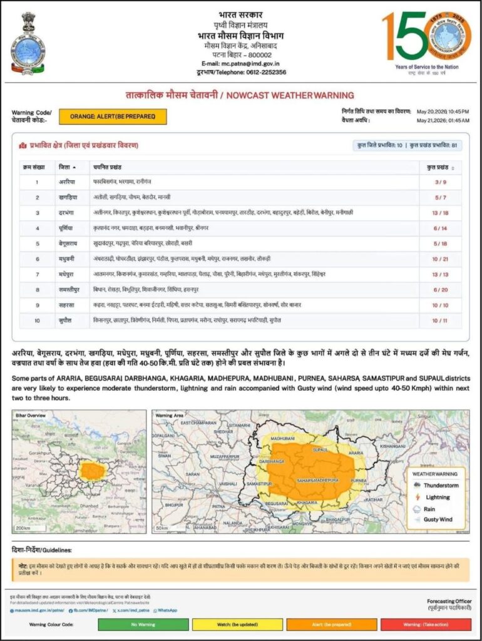Click the 10/21 block count value

click(440, 259)
